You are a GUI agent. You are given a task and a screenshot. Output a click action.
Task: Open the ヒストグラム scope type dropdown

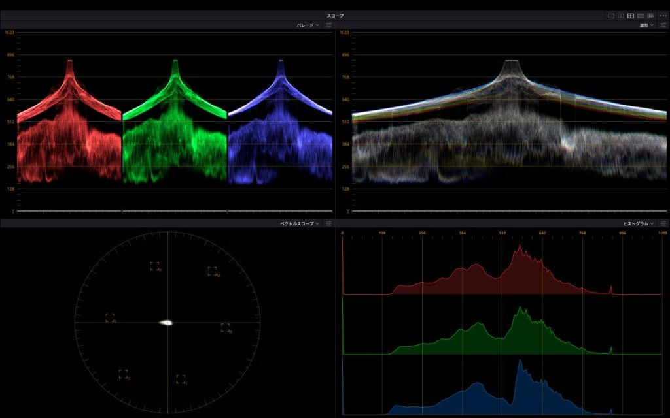638,223
